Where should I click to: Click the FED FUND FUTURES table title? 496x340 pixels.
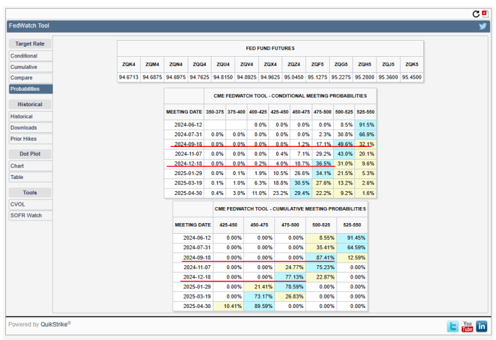click(x=270, y=49)
